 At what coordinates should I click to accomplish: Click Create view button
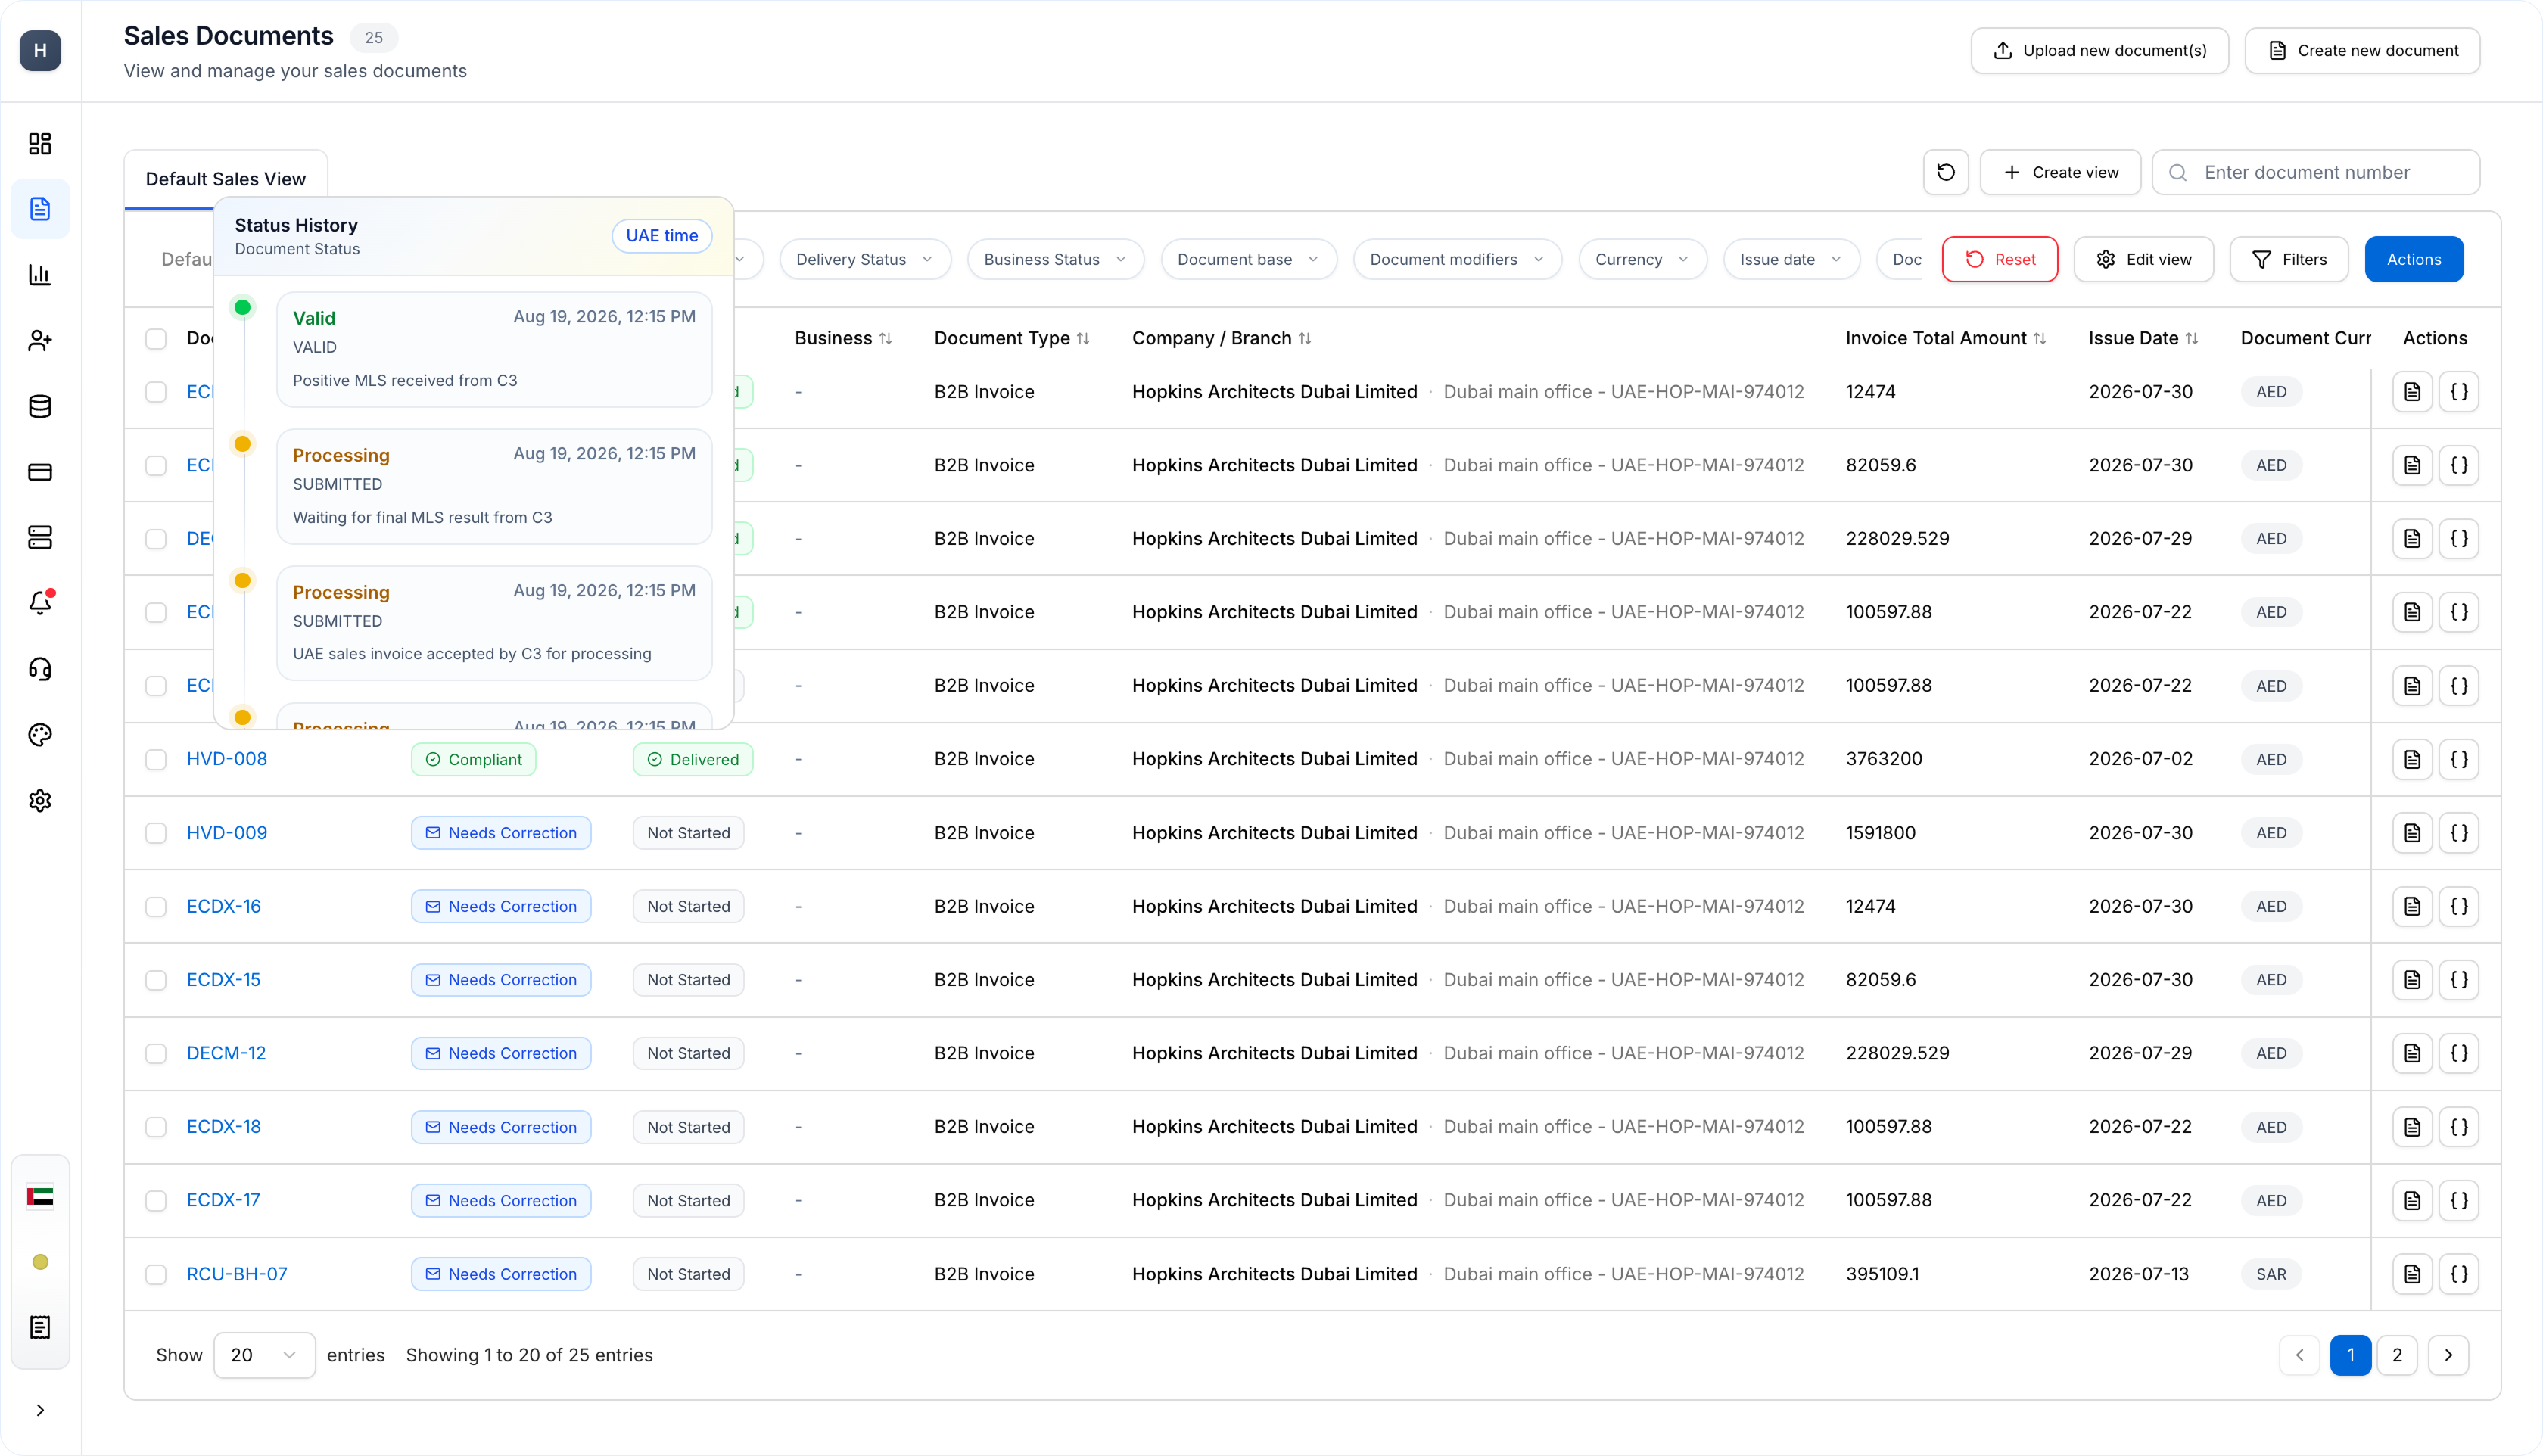2060,172
